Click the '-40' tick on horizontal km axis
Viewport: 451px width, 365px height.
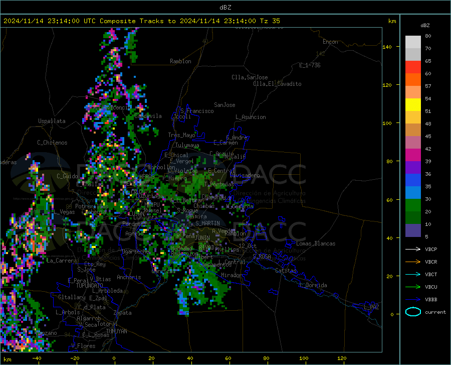tap(37, 358)
